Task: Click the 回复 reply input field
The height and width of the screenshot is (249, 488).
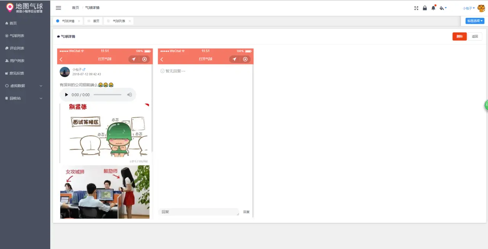Action: (x=199, y=212)
